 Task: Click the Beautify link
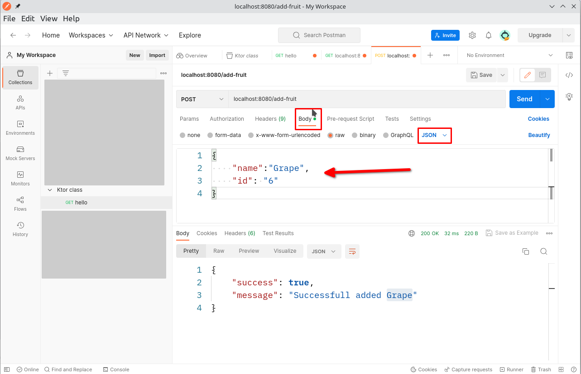pyautogui.click(x=539, y=135)
